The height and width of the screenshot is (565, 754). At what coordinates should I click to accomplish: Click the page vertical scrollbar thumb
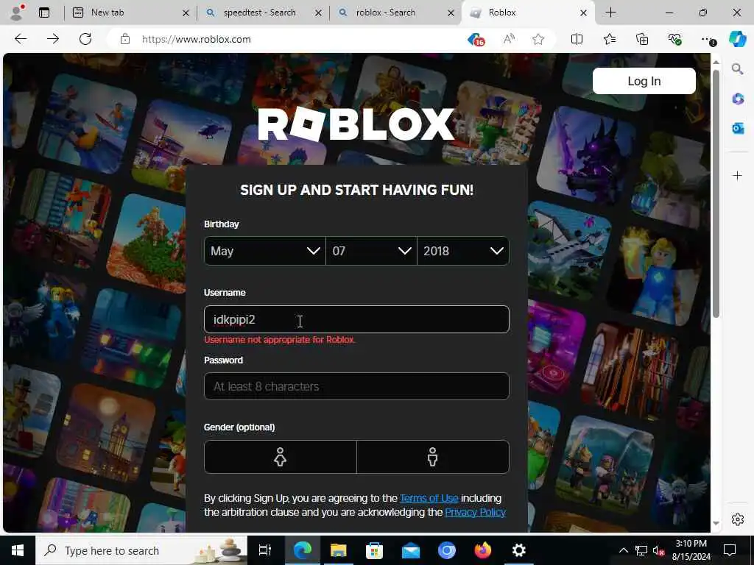click(716, 193)
